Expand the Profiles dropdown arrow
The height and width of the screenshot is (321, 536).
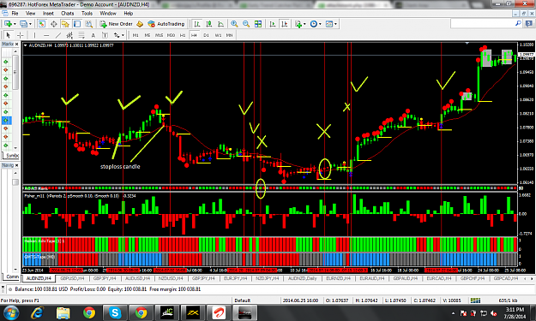coord(30,24)
